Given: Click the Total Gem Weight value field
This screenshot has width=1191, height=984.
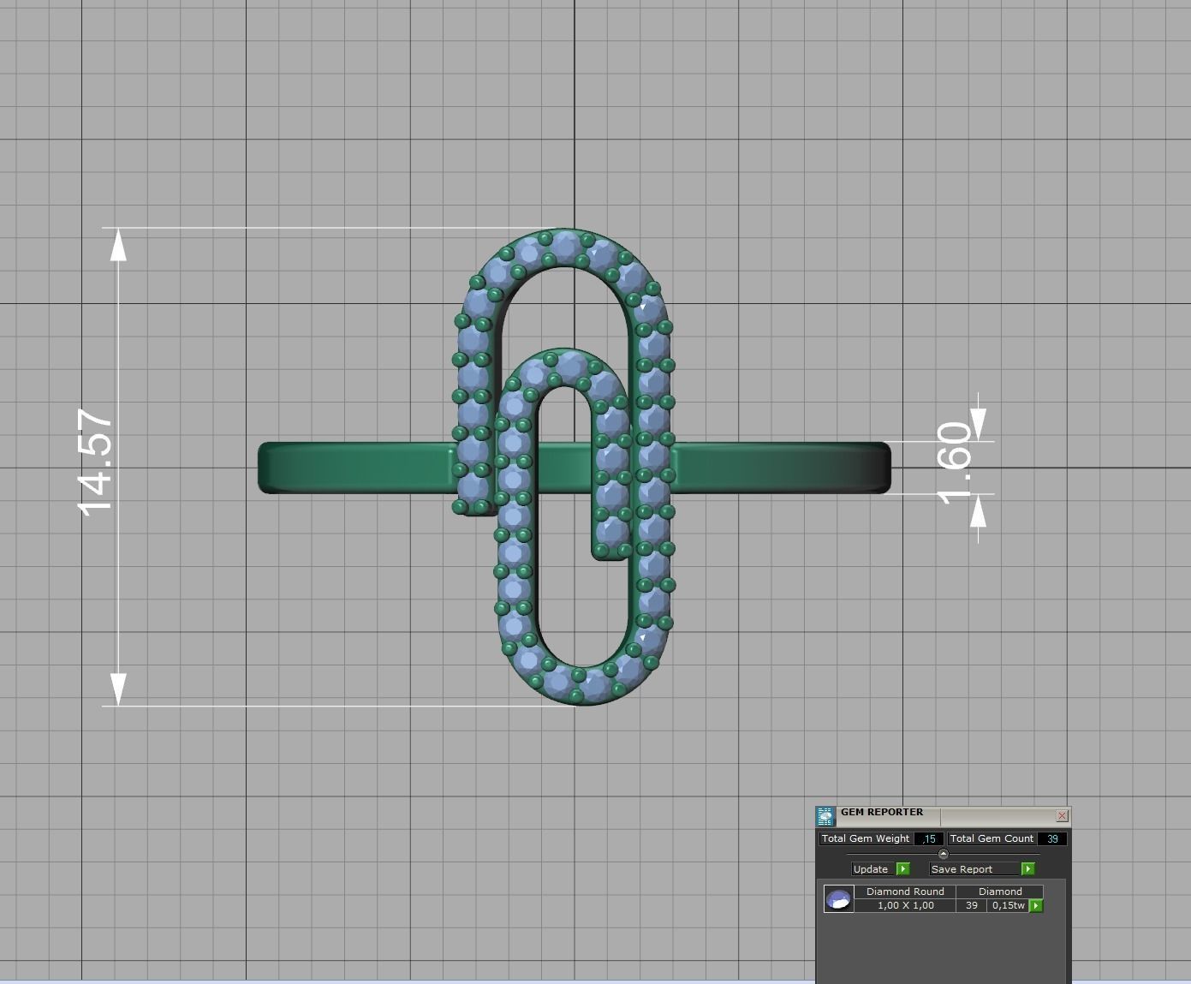Looking at the screenshot, I should pyautogui.click(x=929, y=838).
